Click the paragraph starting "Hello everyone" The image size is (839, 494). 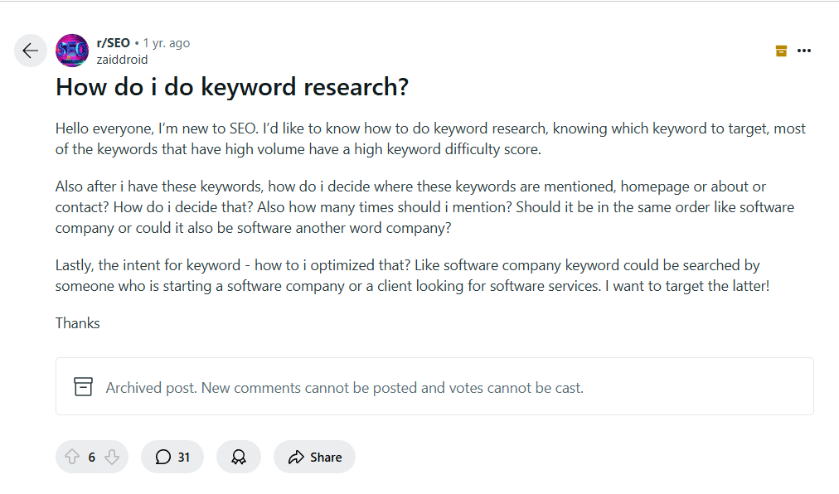(x=430, y=138)
